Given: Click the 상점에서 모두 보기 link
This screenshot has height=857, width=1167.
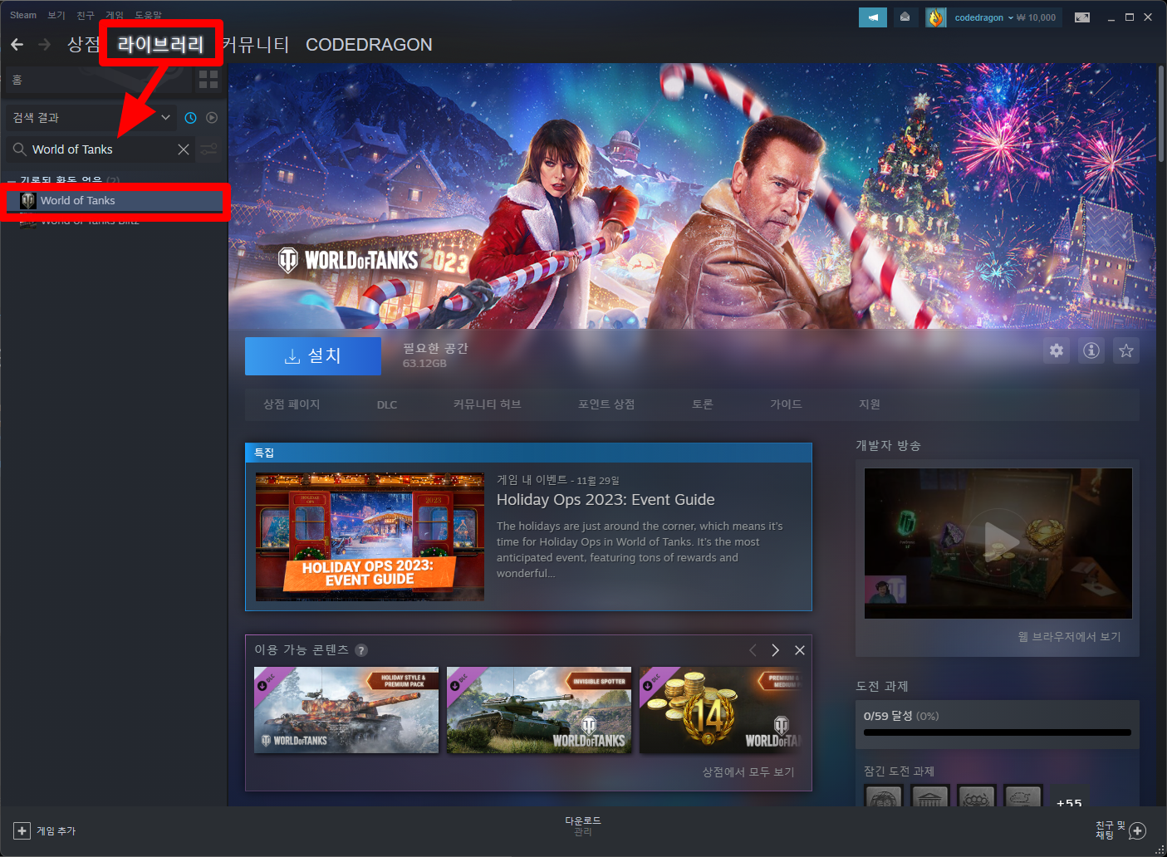Looking at the screenshot, I should [748, 772].
